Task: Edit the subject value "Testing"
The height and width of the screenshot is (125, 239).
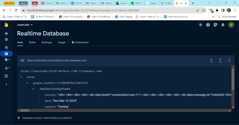Action: [63, 107]
